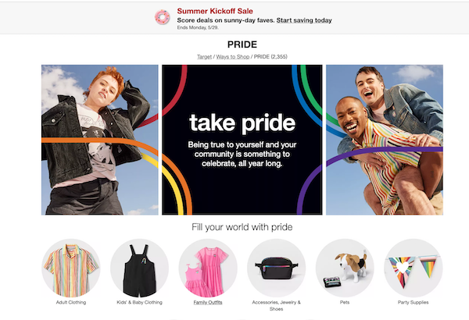Open Ways to Shop breadcrumb link
The height and width of the screenshot is (320, 469).
point(233,57)
